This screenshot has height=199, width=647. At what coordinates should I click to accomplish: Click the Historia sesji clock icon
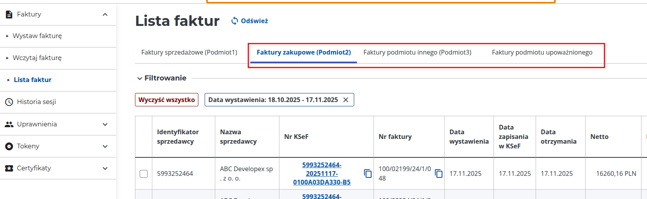tap(9, 102)
